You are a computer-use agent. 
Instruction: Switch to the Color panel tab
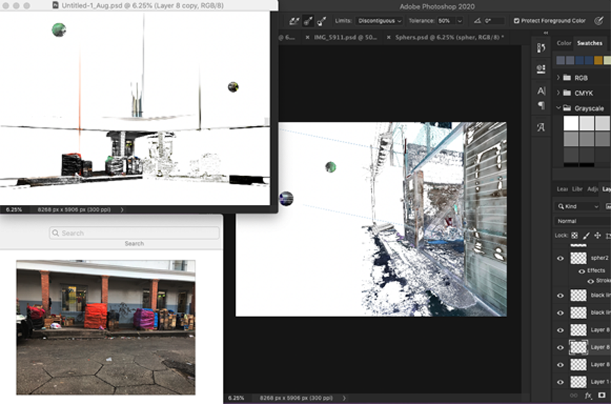(564, 43)
